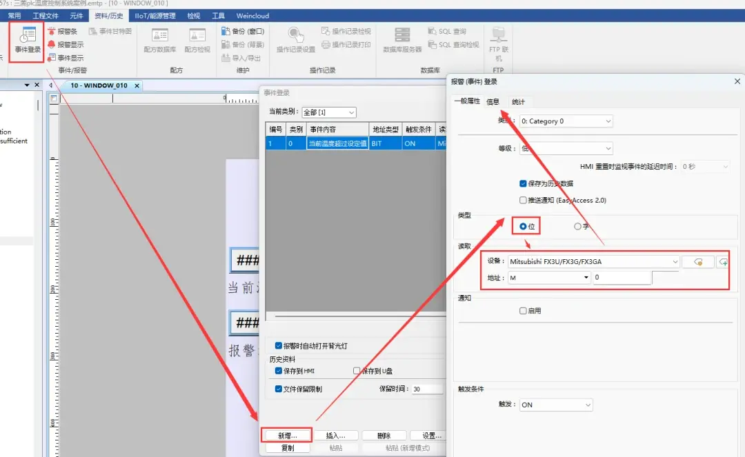Viewport: 745px width, 457px height.
Task: Open the HMI delay time 0 秒 dropdown
Action: tap(705, 167)
